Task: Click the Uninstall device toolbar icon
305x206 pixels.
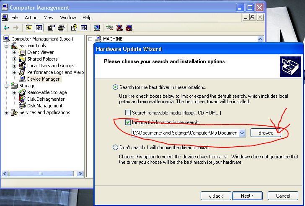Action: pyautogui.click(x=119, y=28)
